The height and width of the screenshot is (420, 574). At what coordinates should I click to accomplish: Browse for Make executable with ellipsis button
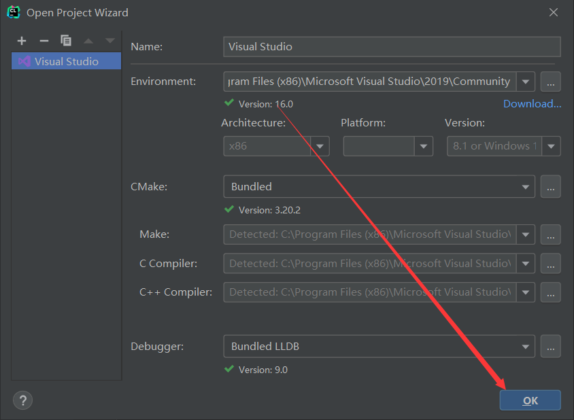click(x=551, y=234)
